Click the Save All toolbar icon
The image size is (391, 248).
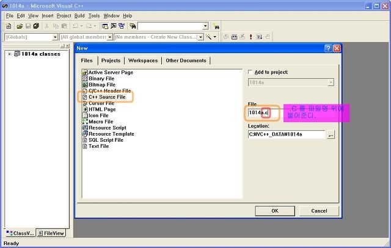(x=36, y=26)
